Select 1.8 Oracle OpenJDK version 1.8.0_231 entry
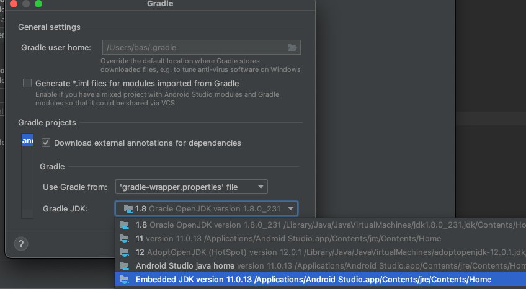Screen dimensions: 526x289 (x=320, y=225)
